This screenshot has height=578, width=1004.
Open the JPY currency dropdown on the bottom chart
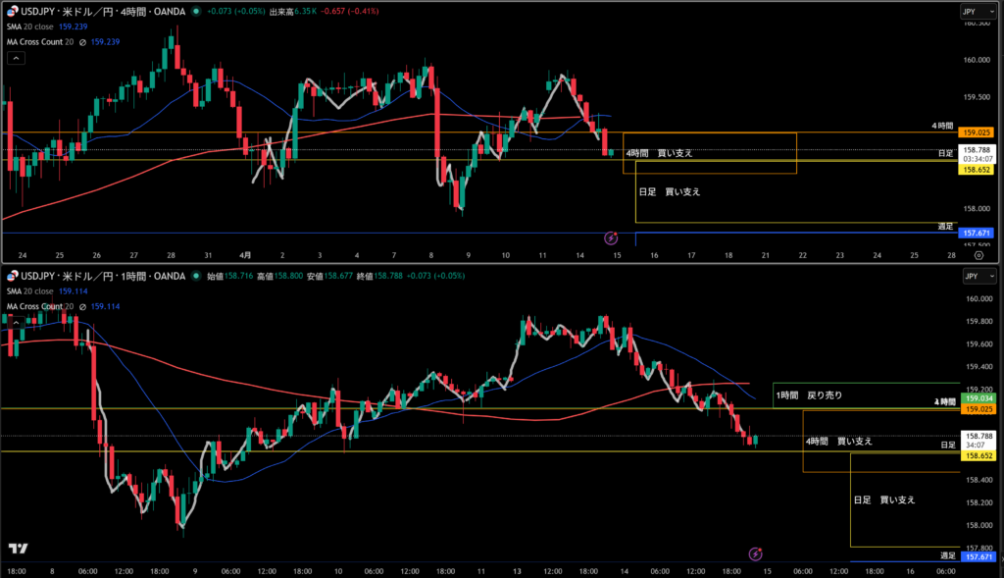coord(975,276)
